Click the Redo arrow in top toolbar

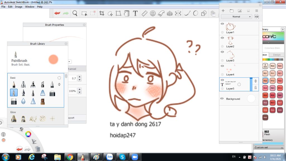(66, 13)
